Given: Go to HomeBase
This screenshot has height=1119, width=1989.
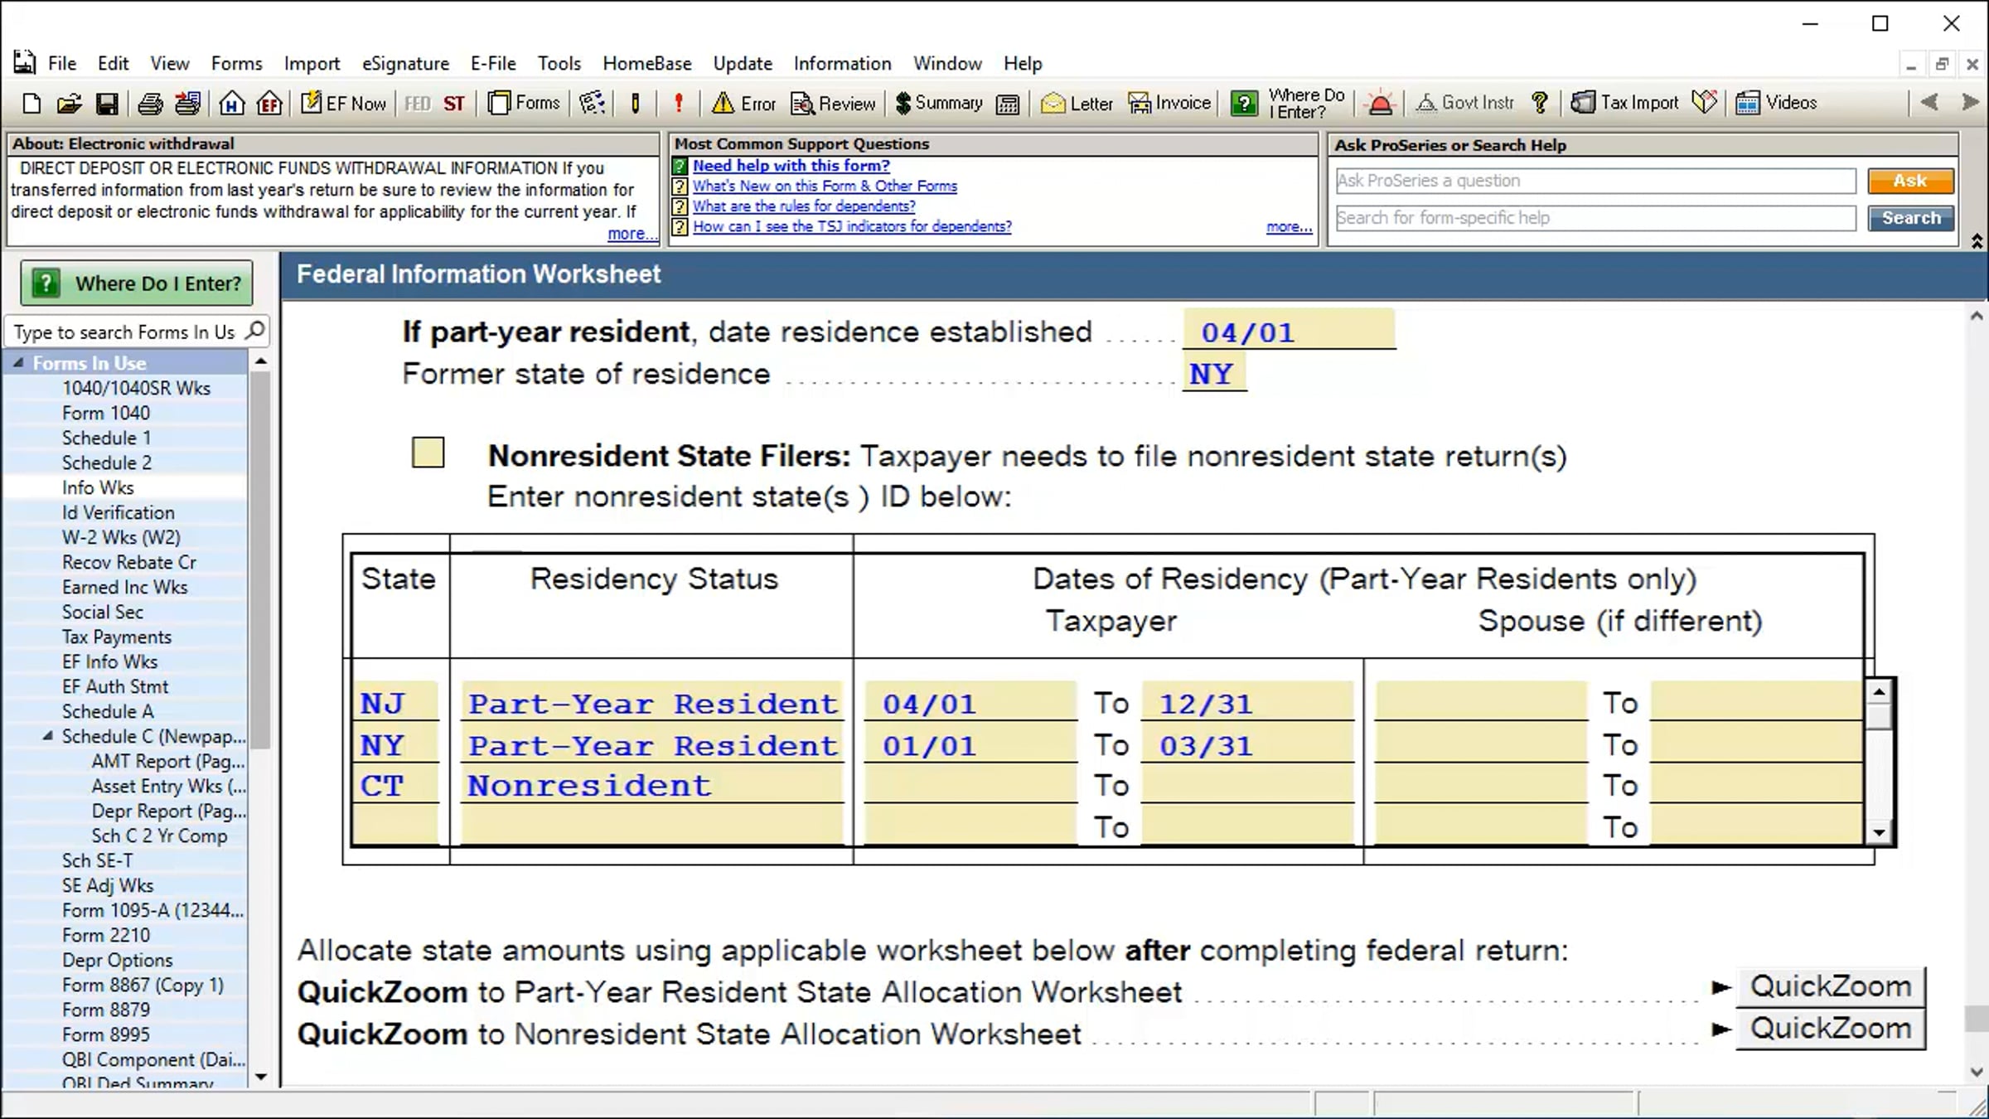Looking at the screenshot, I should click(231, 103).
